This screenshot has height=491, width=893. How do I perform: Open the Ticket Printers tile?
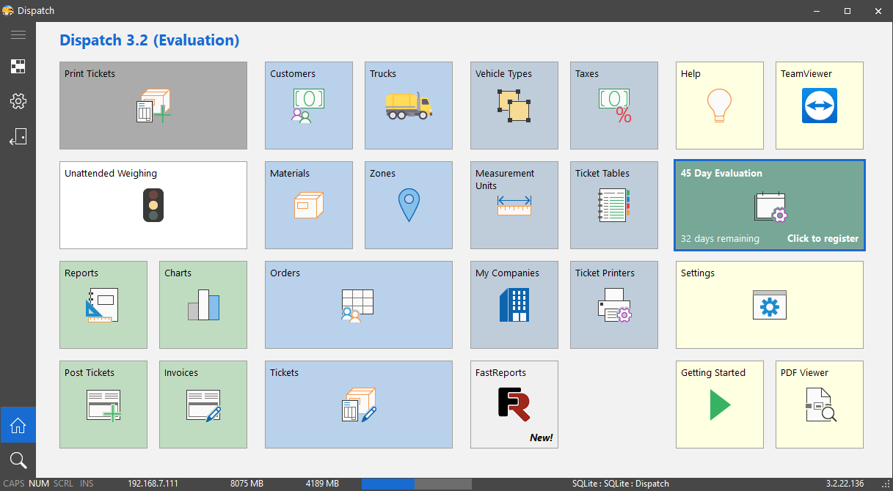[x=613, y=305]
